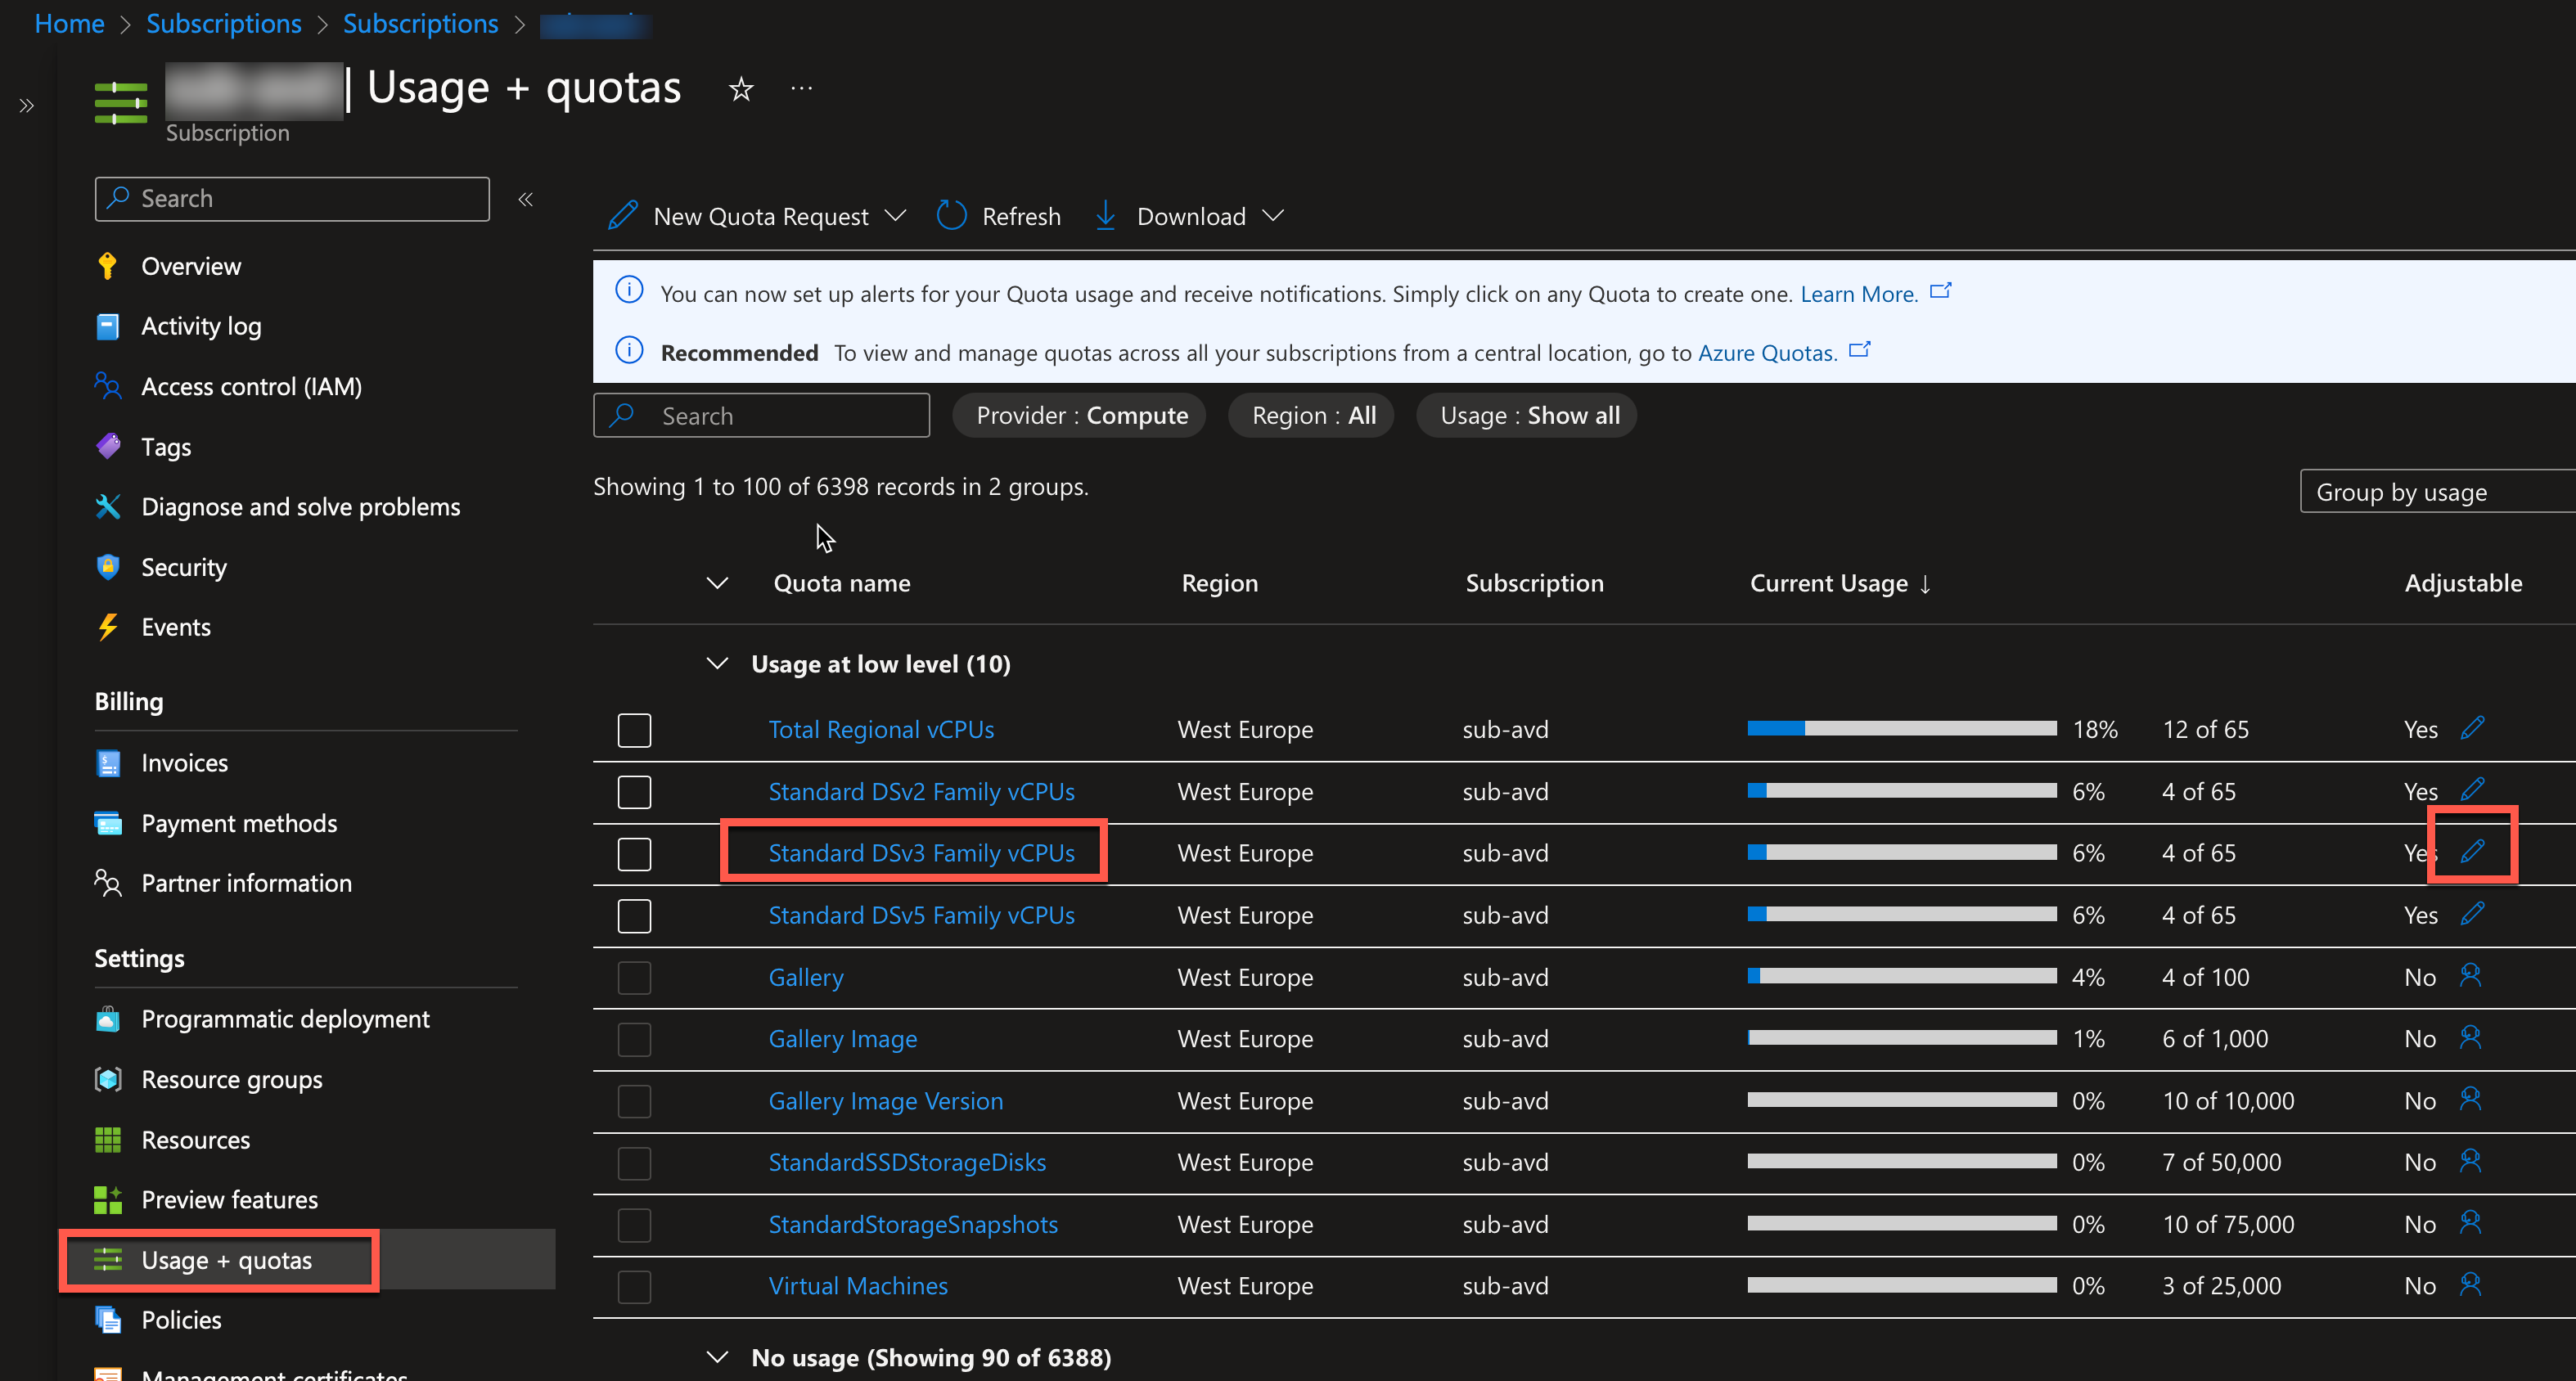Click the support icon in Virtual Machines row
Image resolution: width=2576 pixels, height=1381 pixels.
tap(2471, 1284)
